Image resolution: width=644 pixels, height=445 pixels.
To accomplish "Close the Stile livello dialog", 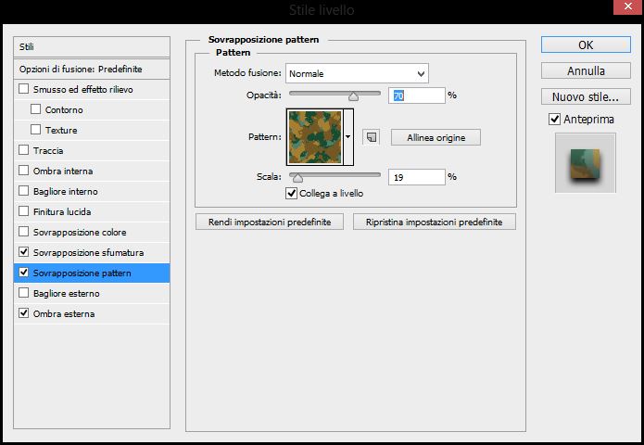I will [628, 6].
